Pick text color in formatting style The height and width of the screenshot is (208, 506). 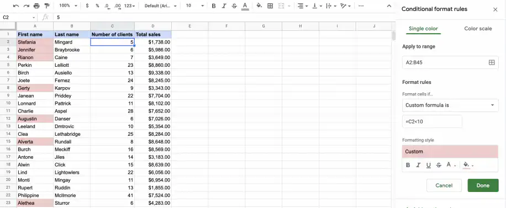pyautogui.click(x=451, y=165)
